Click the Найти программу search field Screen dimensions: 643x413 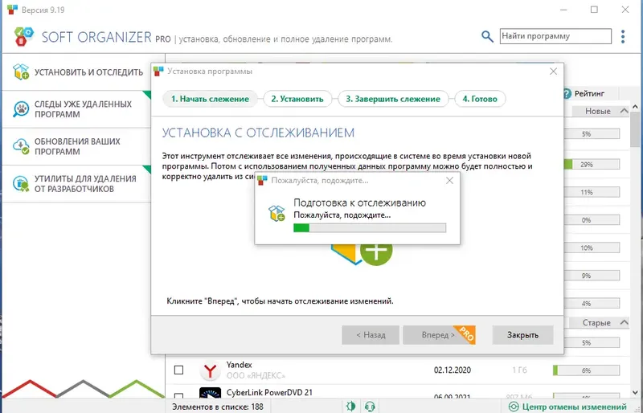pos(555,36)
